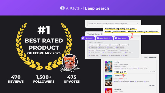Image resolution: width=165 pixels, height=93 pixels.
Task: Select the Good Boys result title
Action: click(x=117, y=89)
